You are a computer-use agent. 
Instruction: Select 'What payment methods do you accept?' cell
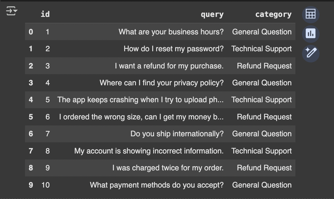pos(157,185)
